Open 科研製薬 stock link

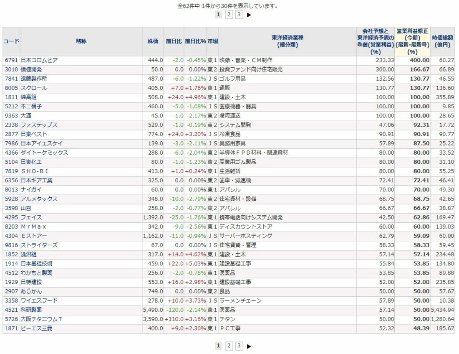click(x=31, y=310)
